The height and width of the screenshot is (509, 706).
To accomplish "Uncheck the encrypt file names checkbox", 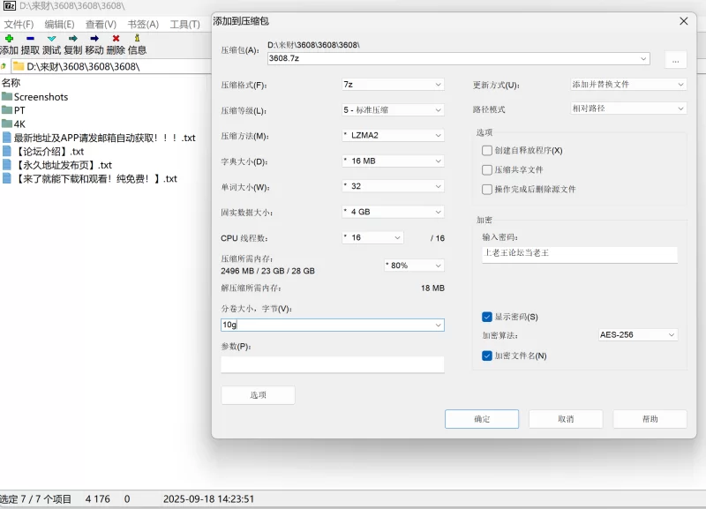I will pyautogui.click(x=487, y=356).
